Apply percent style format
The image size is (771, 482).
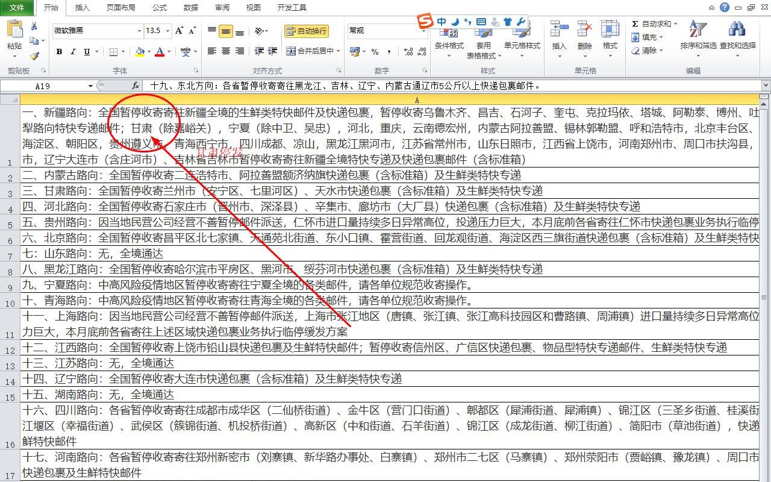tap(375, 52)
